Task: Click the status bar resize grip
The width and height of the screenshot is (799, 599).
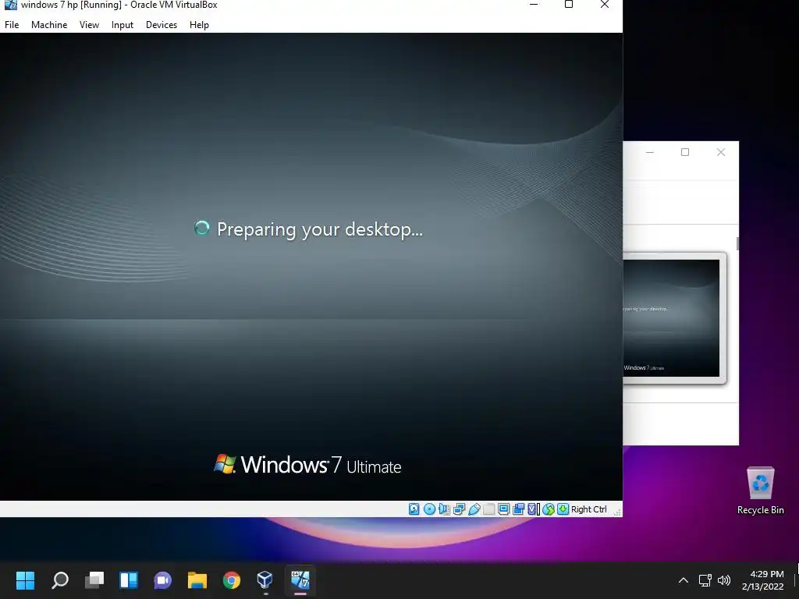Action: pyautogui.click(x=617, y=512)
